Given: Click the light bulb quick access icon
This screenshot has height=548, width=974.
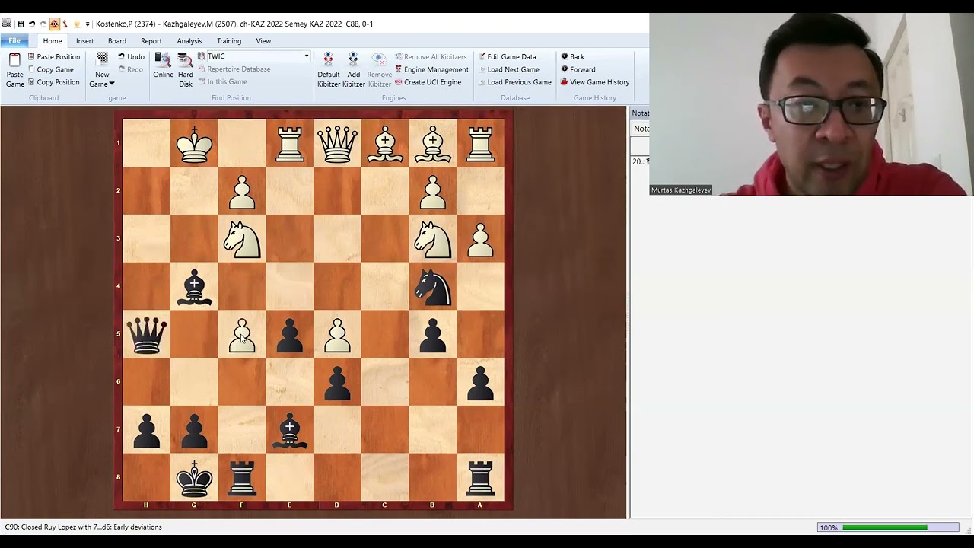Looking at the screenshot, I should coord(77,24).
